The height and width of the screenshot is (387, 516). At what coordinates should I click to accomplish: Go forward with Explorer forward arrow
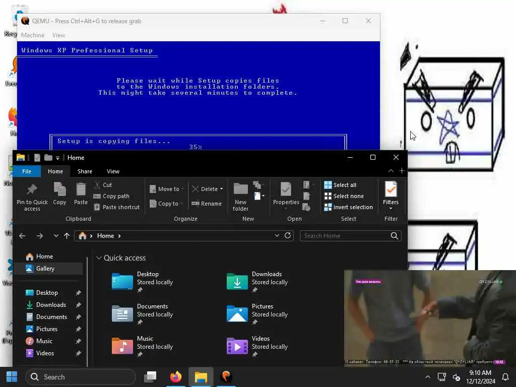click(40, 236)
